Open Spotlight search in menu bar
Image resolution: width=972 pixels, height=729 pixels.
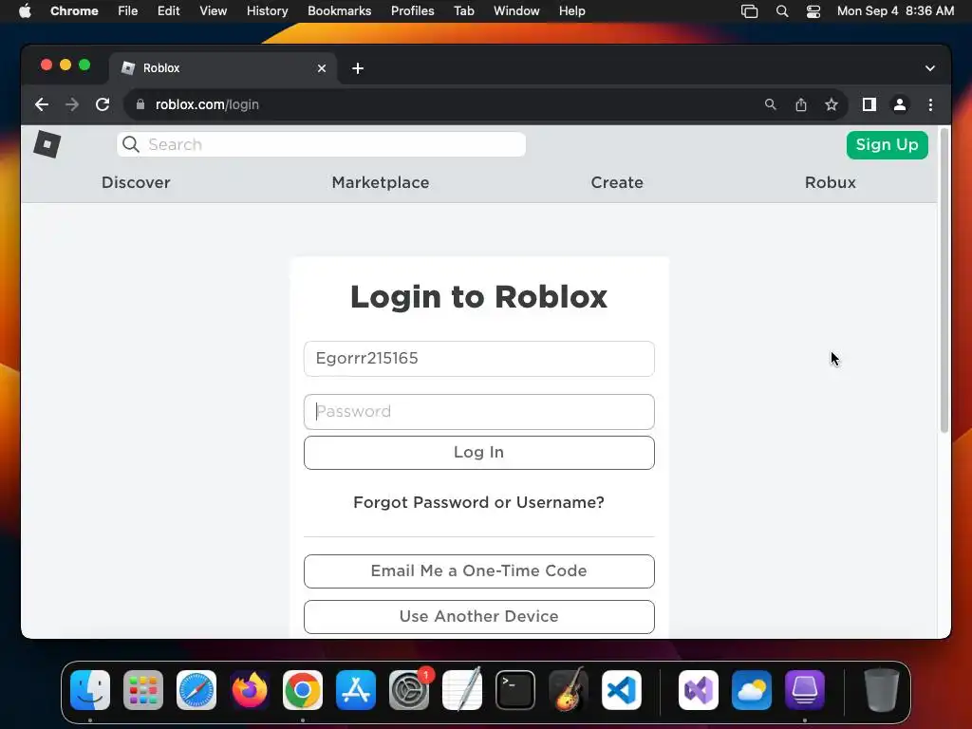[782, 11]
